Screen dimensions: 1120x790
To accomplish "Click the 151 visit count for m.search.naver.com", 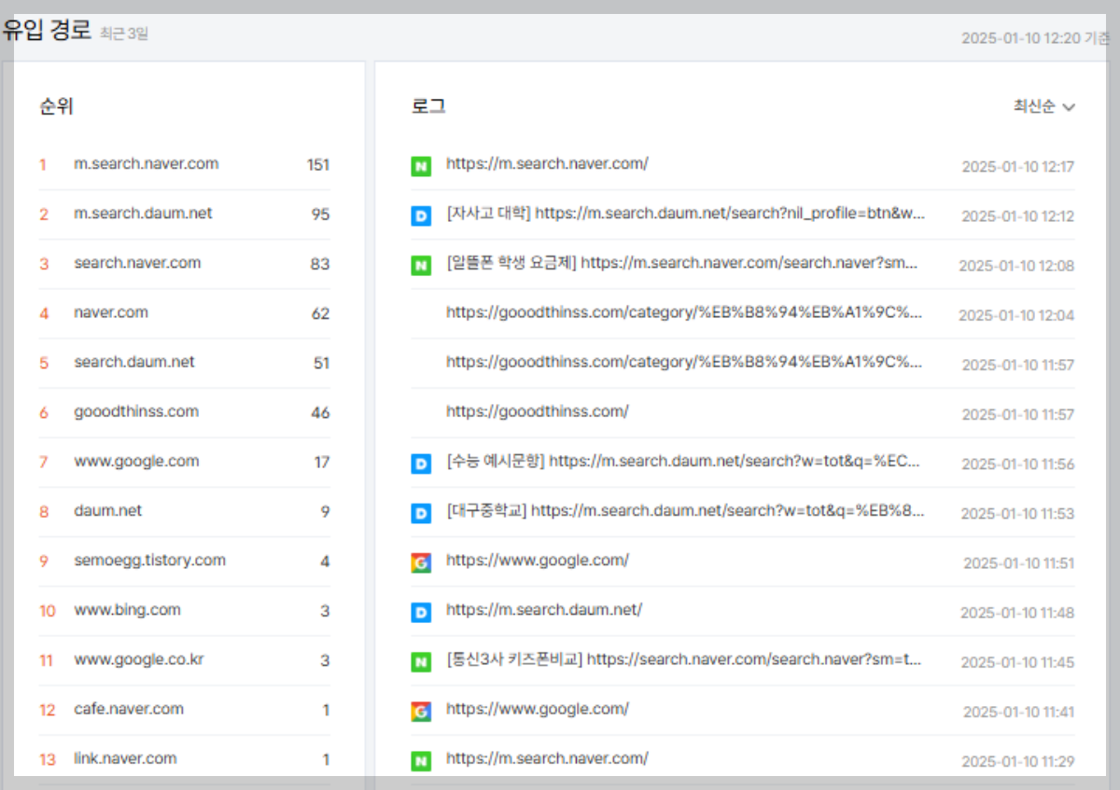I will pos(318,164).
